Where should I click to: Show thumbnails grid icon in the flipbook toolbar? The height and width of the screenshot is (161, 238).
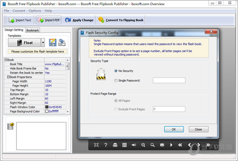coord(125,145)
